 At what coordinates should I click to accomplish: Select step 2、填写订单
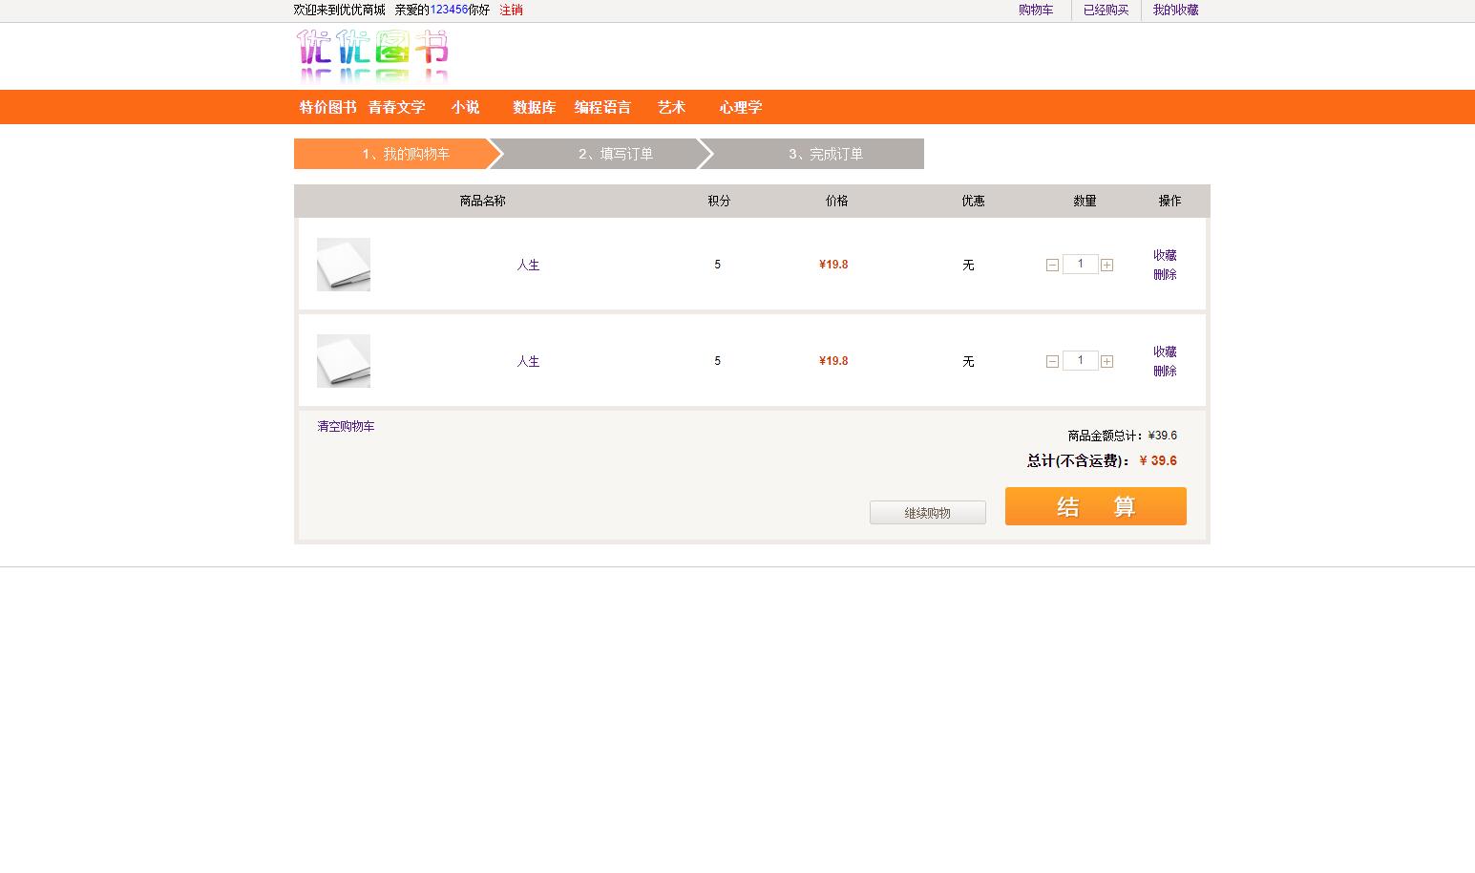609,154
